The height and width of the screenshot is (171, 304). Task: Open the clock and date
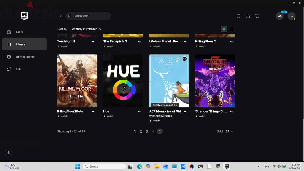click(x=295, y=166)
